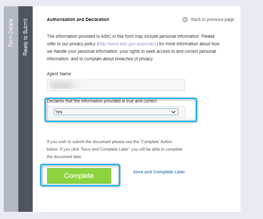Click the circular back arrow icon
This screenshot has width=263, height=219.
[185, 20]
